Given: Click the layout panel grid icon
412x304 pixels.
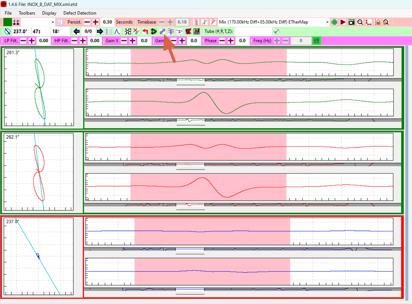Looking at the screenshot, I should click(x=60, y=22).
